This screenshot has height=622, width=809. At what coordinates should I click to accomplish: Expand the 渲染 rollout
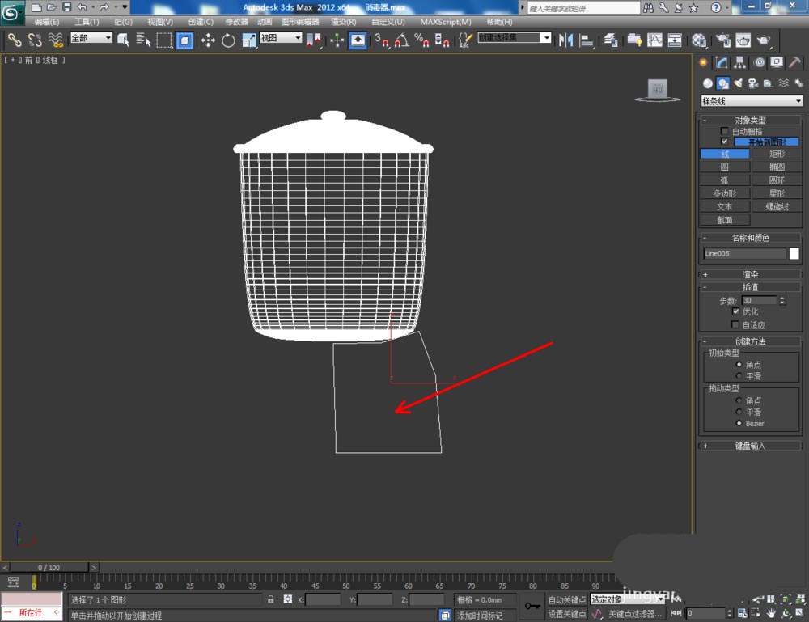tap(750, 274)
